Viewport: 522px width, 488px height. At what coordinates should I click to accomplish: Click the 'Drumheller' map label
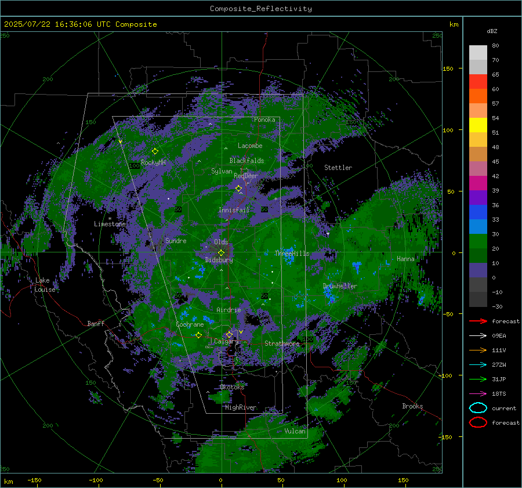click(340, 286)
